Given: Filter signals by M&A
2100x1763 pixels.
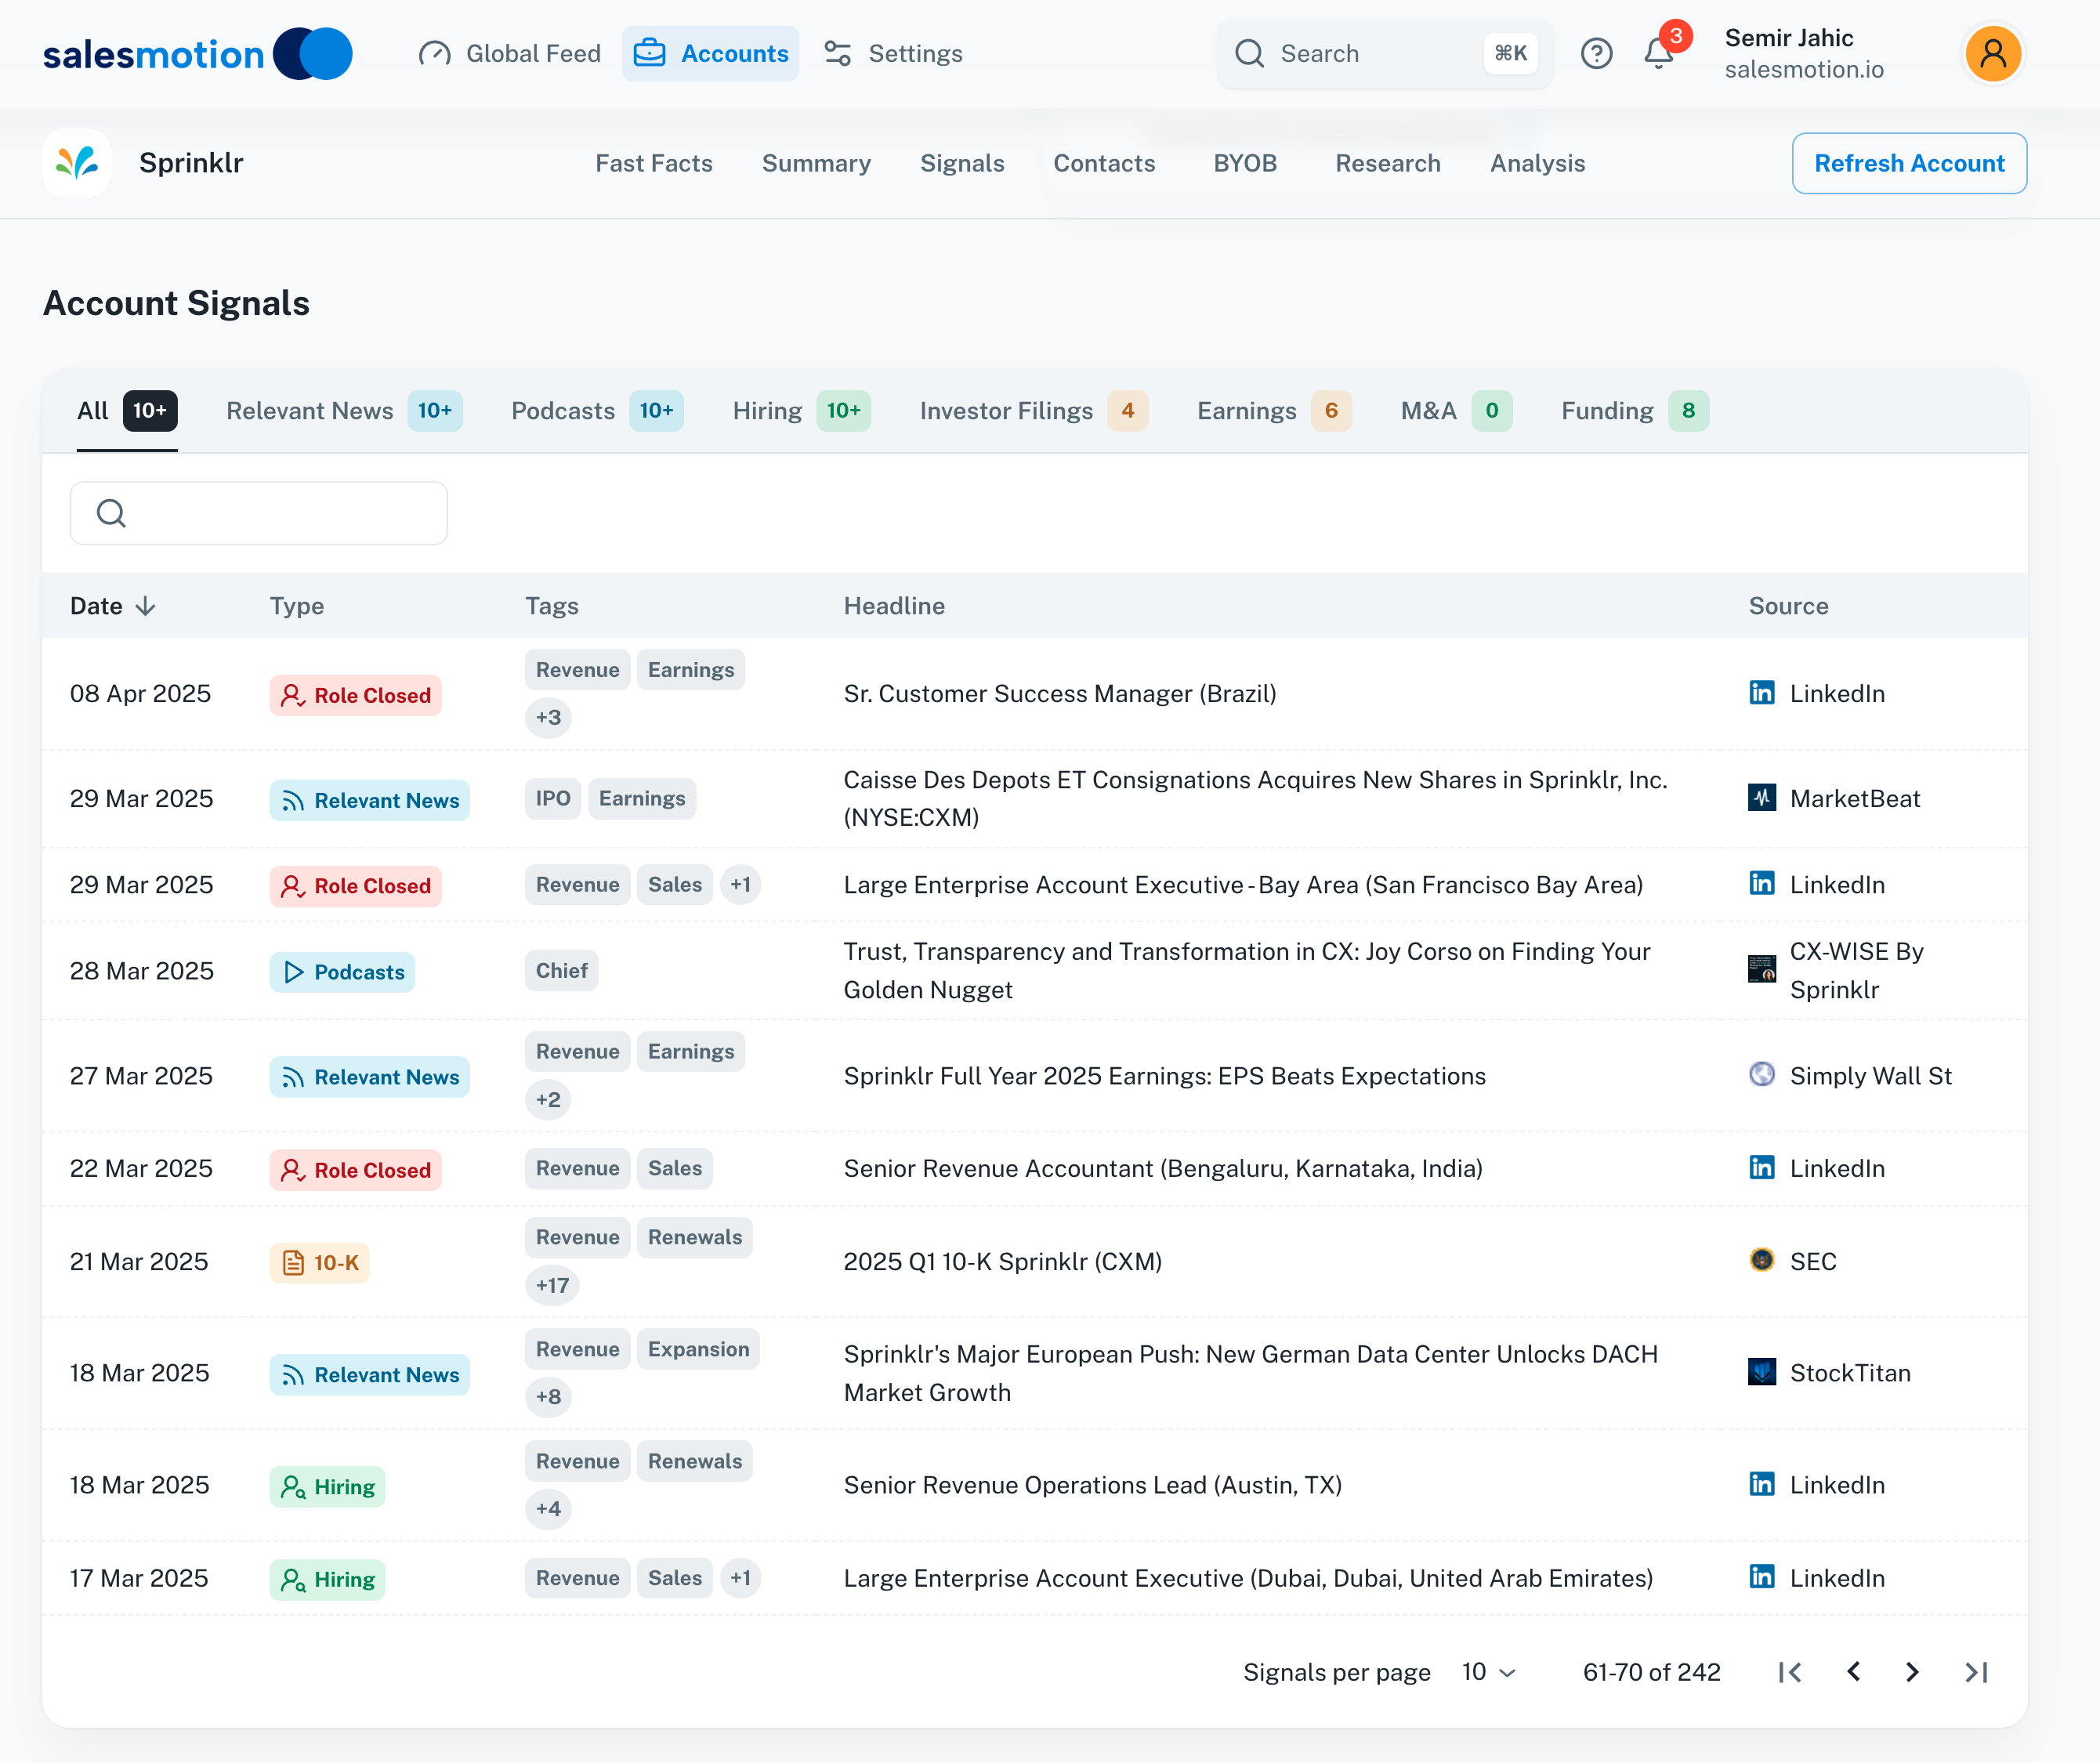Looking at the screenshot, I should click(1456, 411).
